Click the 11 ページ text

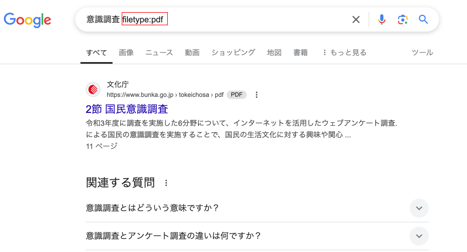click(102, 146)
